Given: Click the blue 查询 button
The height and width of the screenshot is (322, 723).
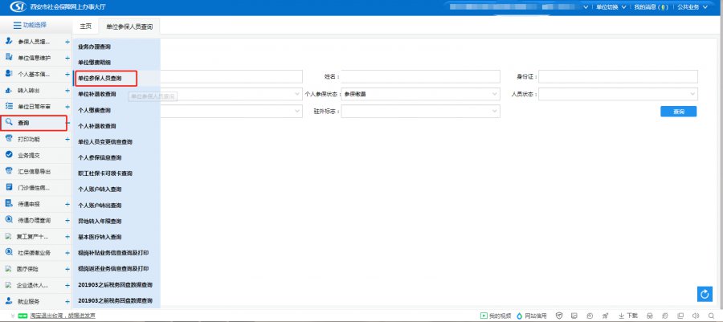Looking at the screenshot, I should tap(679, 112).
